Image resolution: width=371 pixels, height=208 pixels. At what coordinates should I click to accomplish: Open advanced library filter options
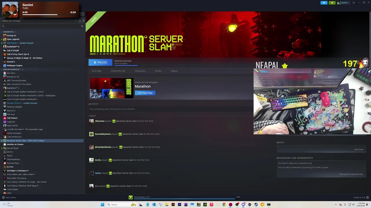click(82, 26)
